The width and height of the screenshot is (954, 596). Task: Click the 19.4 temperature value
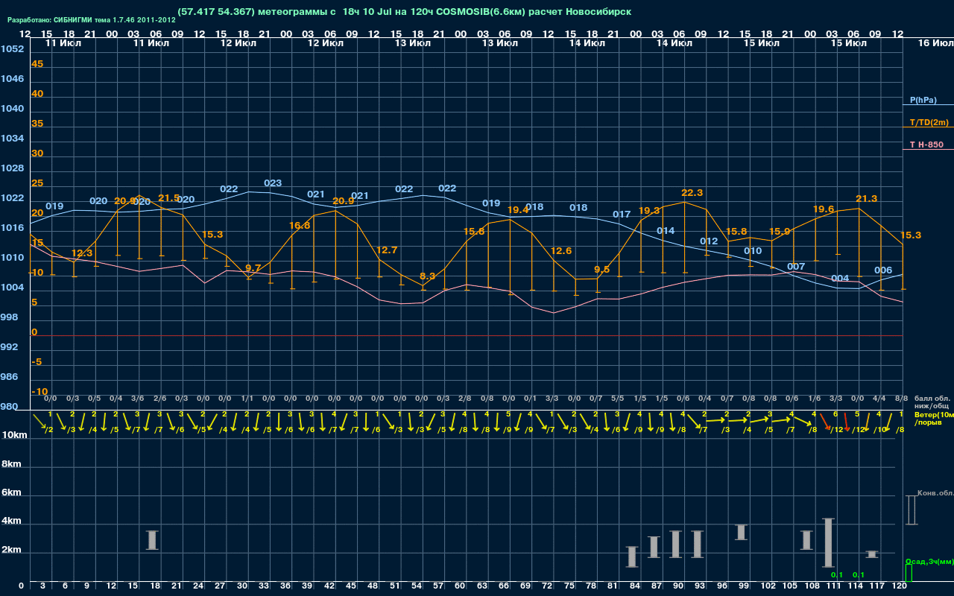pyautogui.click(x=517, y=210)
